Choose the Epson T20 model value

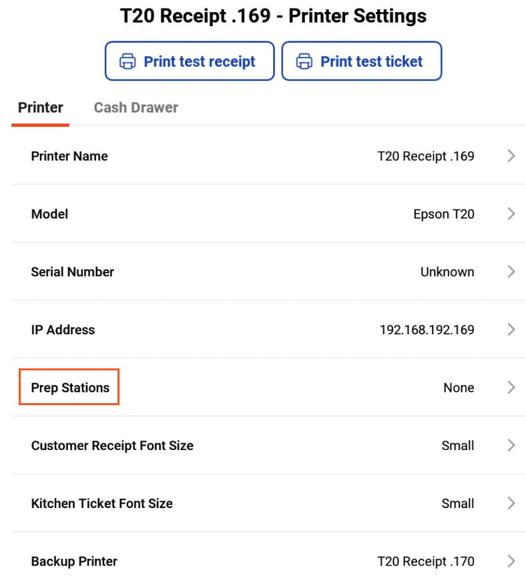tap(444, 214)
